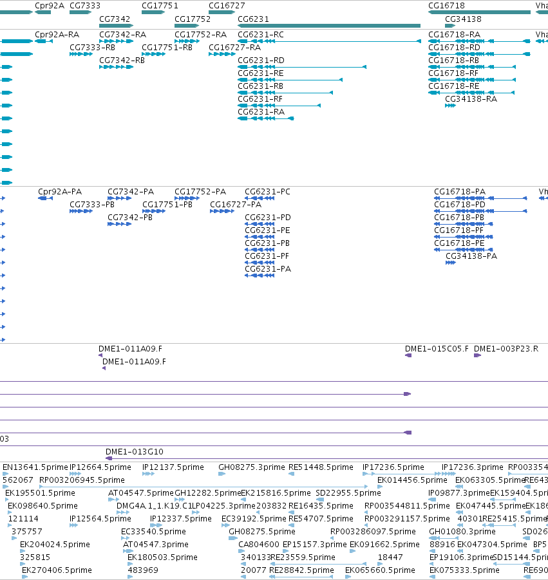Select transcript CG7342-RB

pyautogui.click(x=122, y=61)
